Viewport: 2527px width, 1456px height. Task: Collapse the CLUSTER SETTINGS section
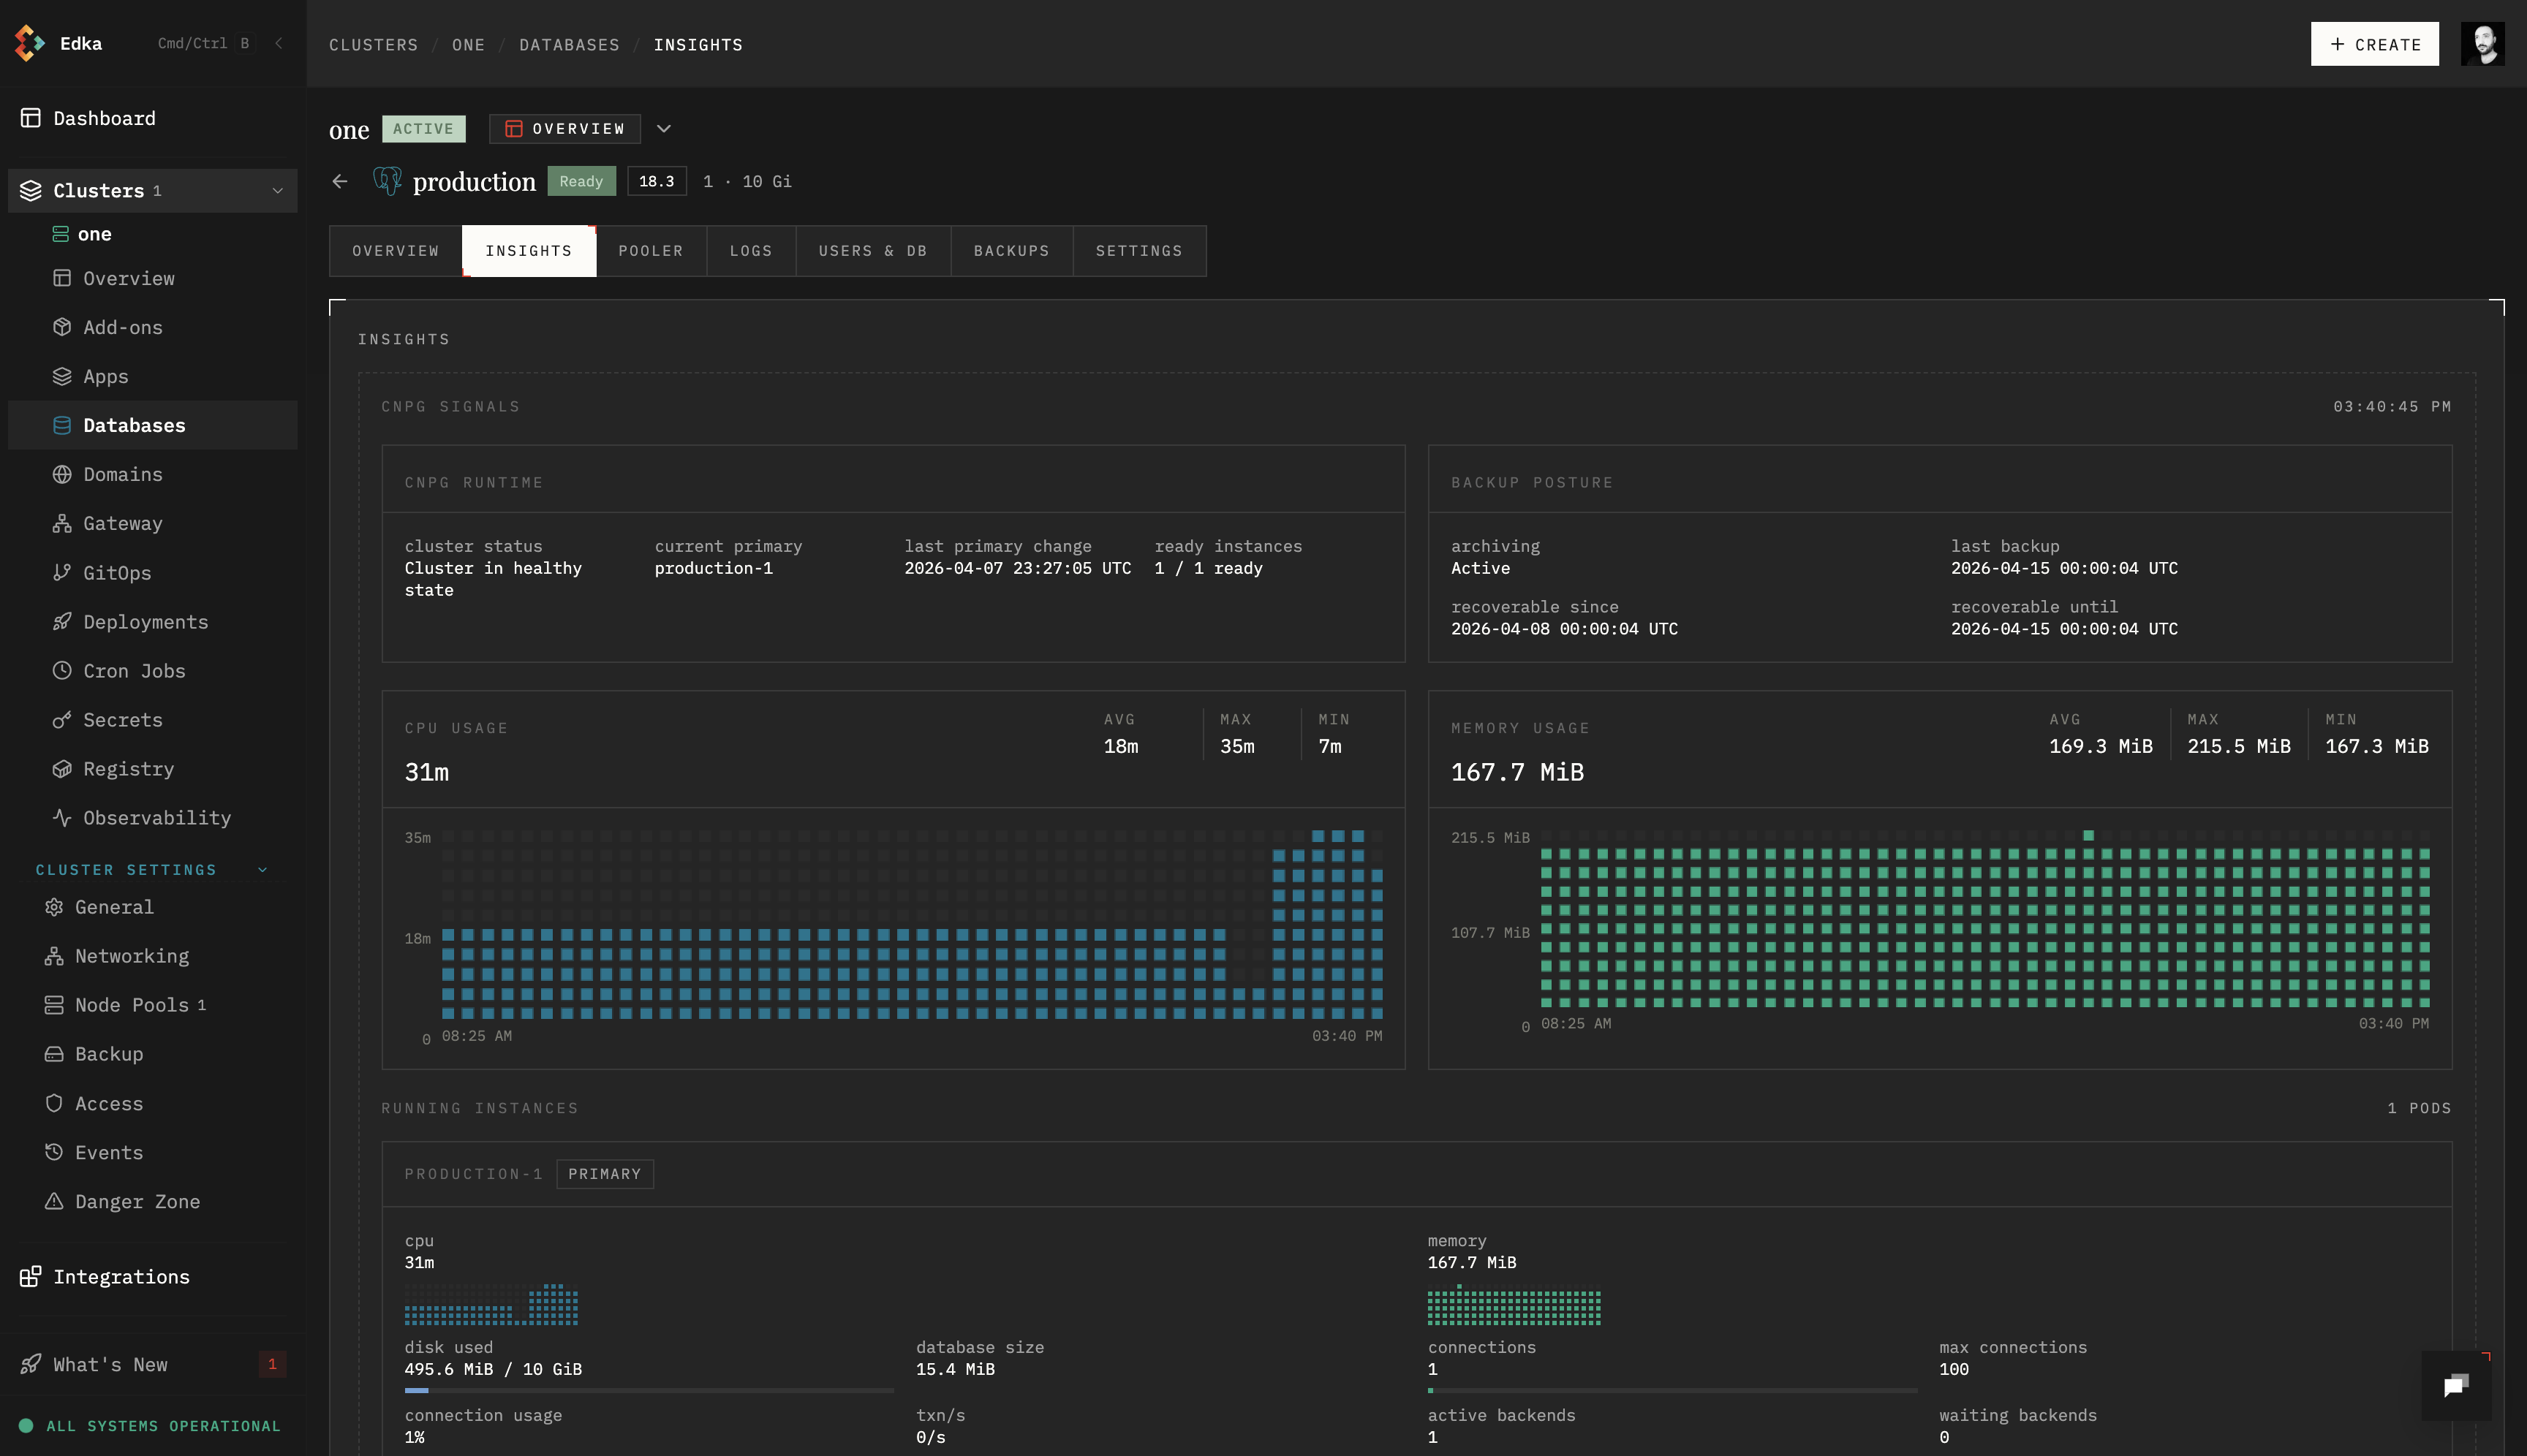(263, 869)
